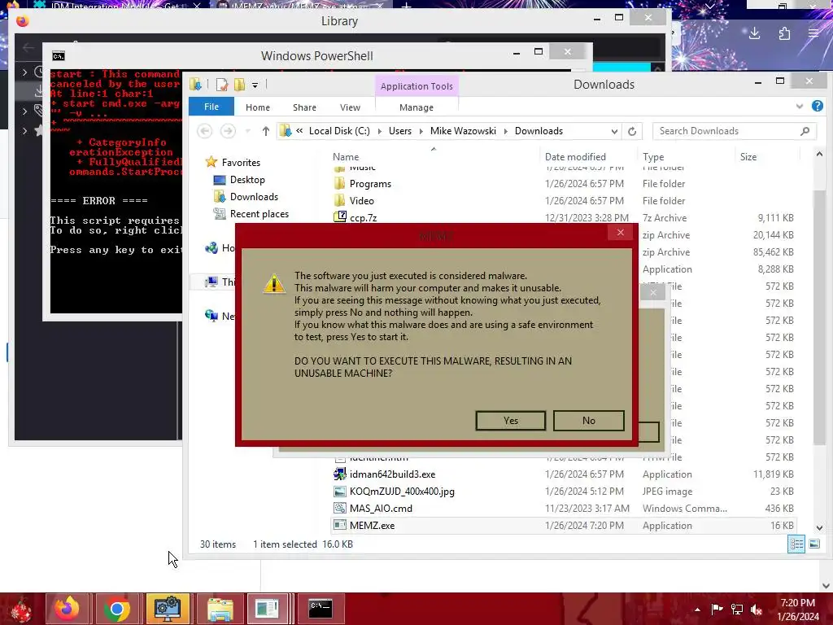This screenshot has height=625, width=833.
Task: Open the command prompt taskbar icon
Action: click(x=321, y=609)
